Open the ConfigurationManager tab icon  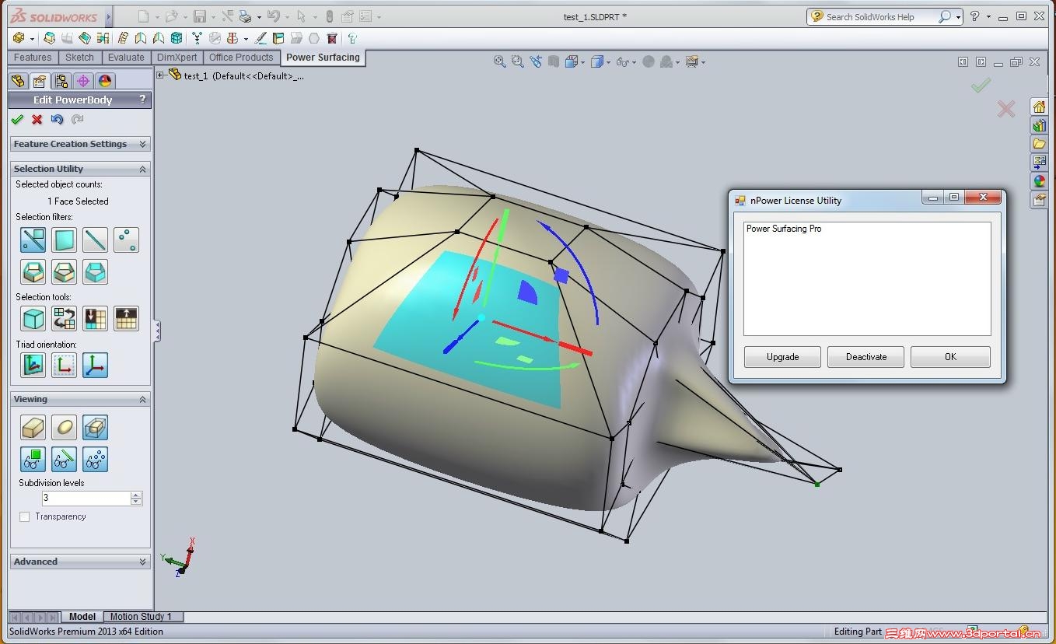(61, 81)
